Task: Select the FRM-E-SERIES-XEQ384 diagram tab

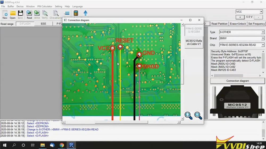Action: click(194, 30)
